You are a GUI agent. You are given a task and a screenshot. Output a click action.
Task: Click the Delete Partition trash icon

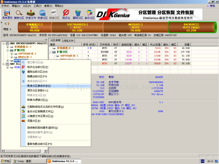(78, 14)
